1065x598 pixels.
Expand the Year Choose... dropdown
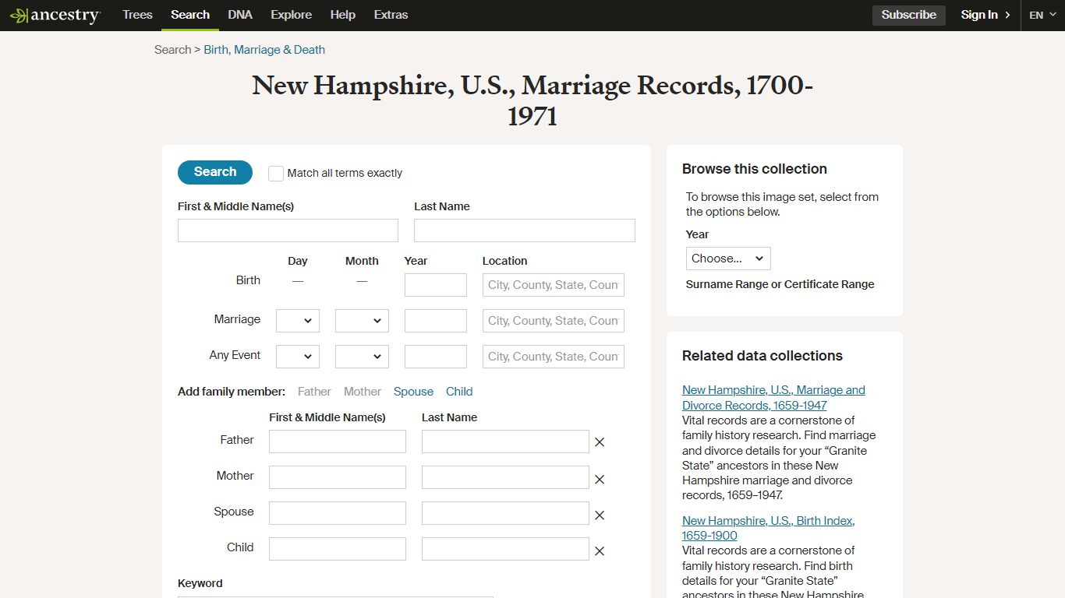[x=728, y=259]
